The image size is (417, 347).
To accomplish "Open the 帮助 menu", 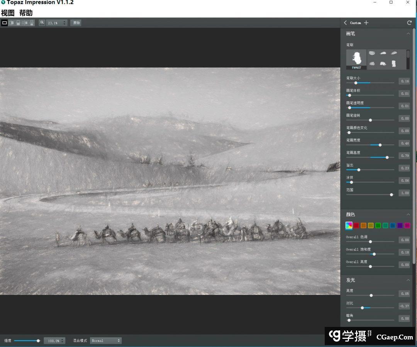I will (x=26, y=13).
